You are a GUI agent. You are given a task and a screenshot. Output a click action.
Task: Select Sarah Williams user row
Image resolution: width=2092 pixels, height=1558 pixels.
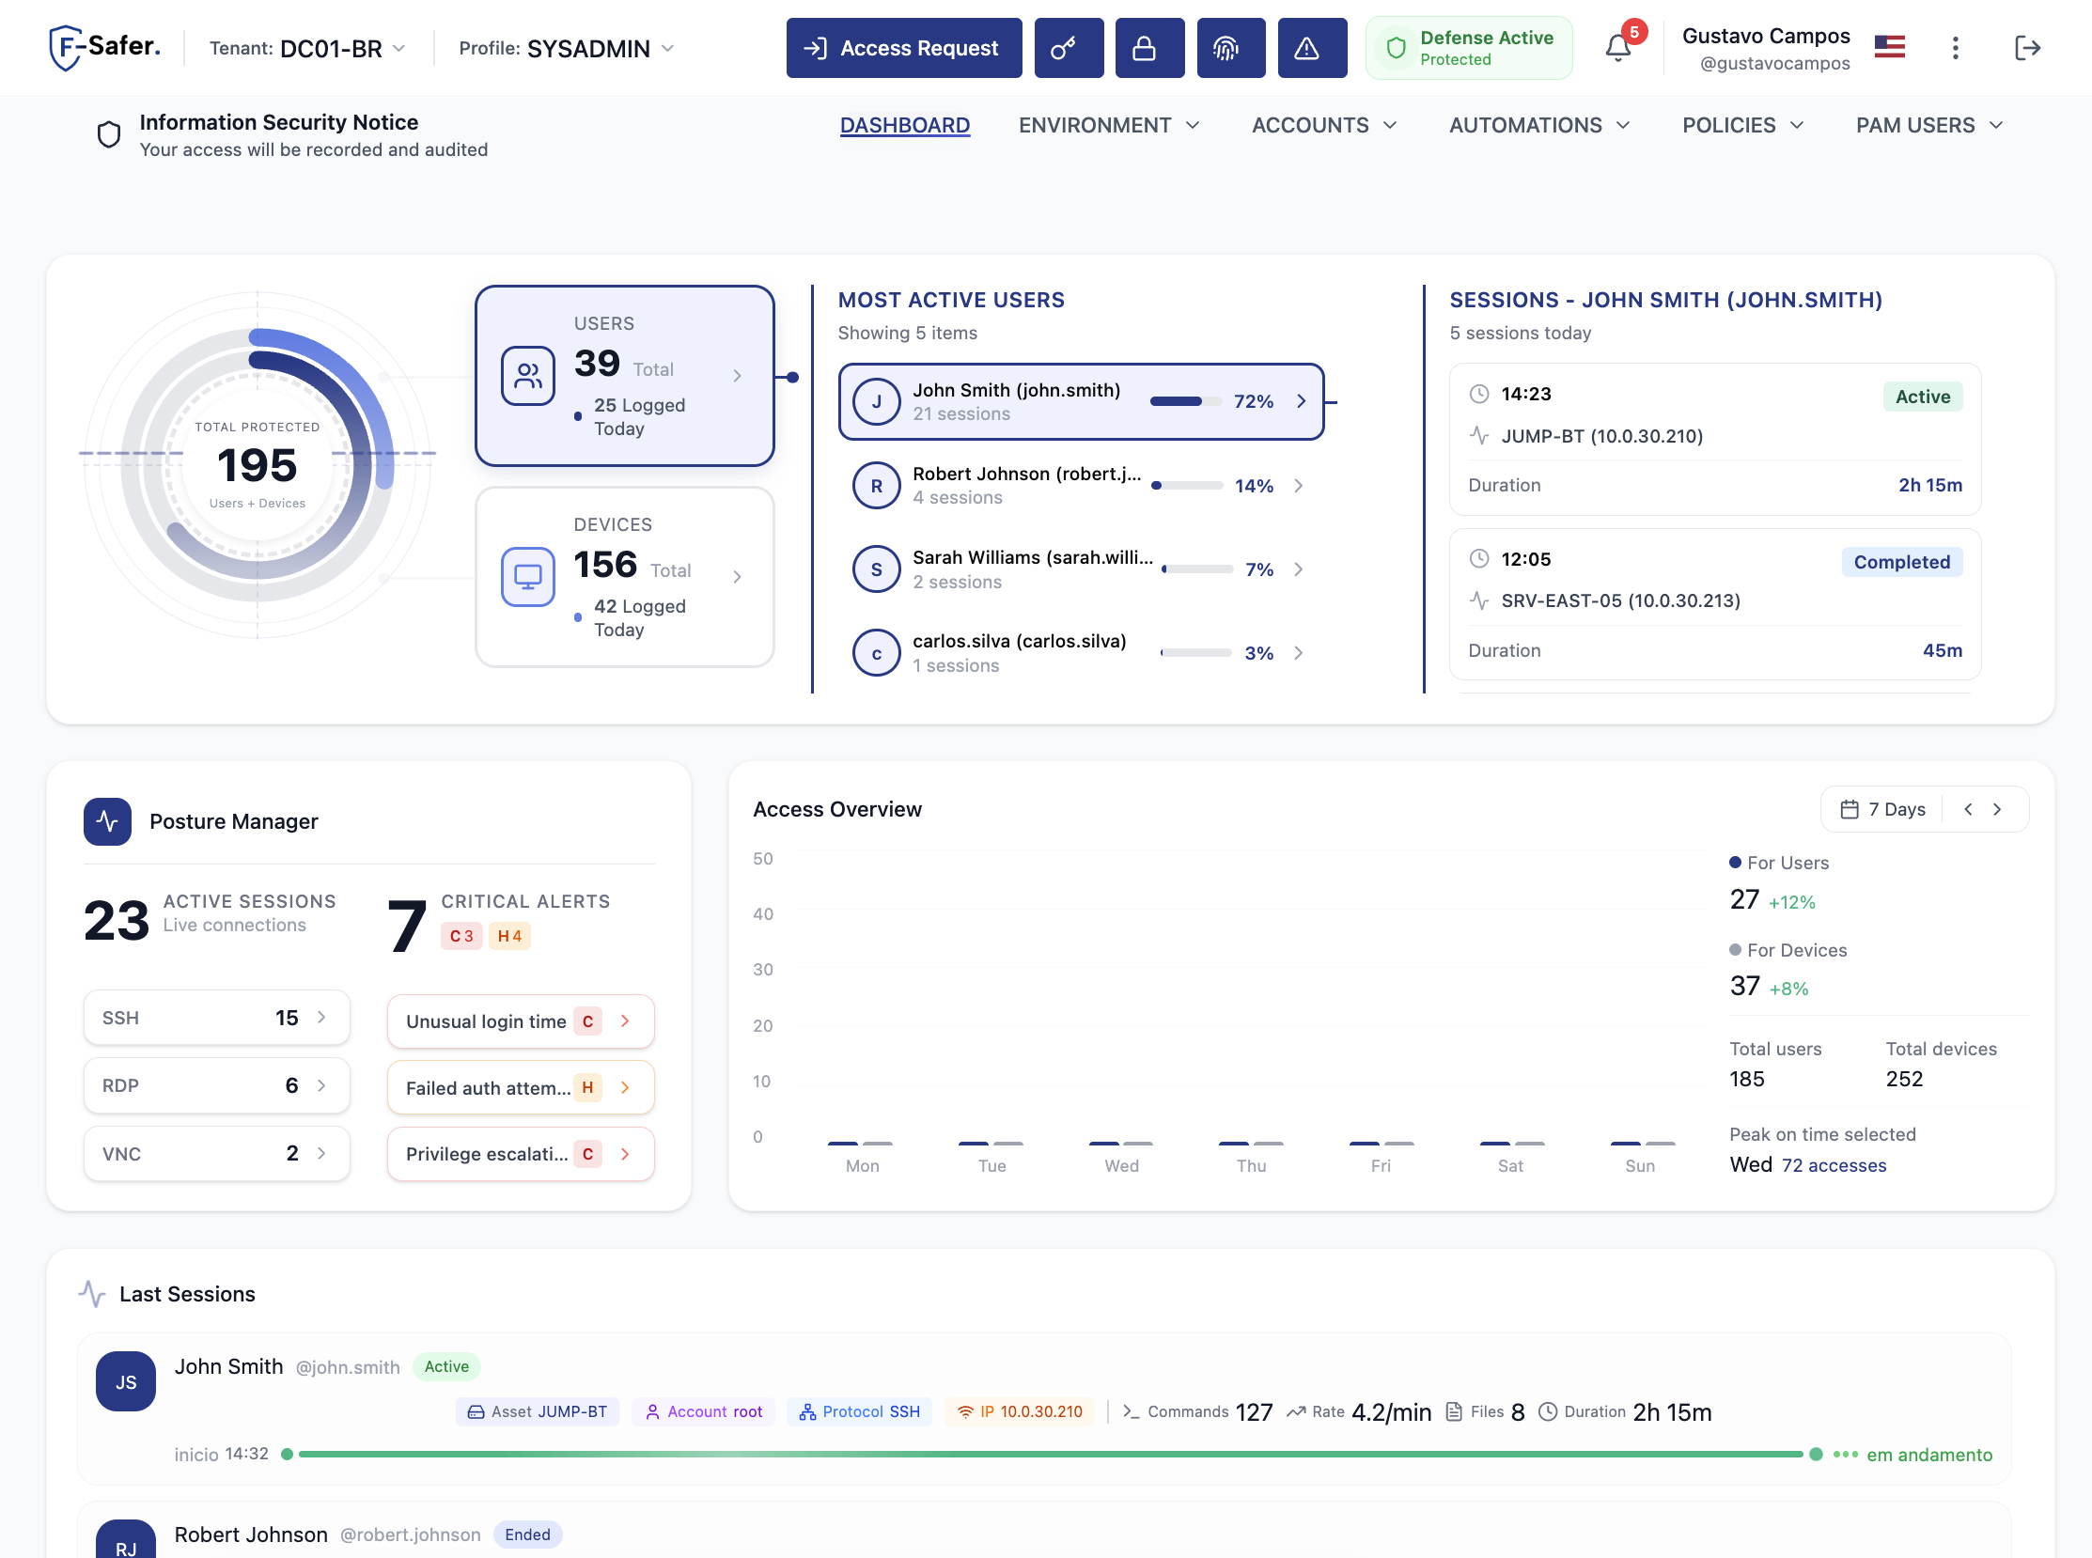(1081, 569)
